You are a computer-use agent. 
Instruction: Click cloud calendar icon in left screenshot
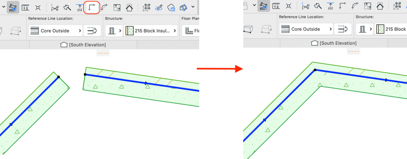pyautogui.click(x=171, y=7)
